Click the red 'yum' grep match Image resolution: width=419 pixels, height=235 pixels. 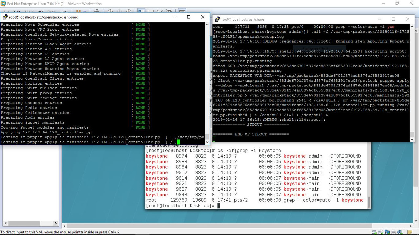pos(391,27)
